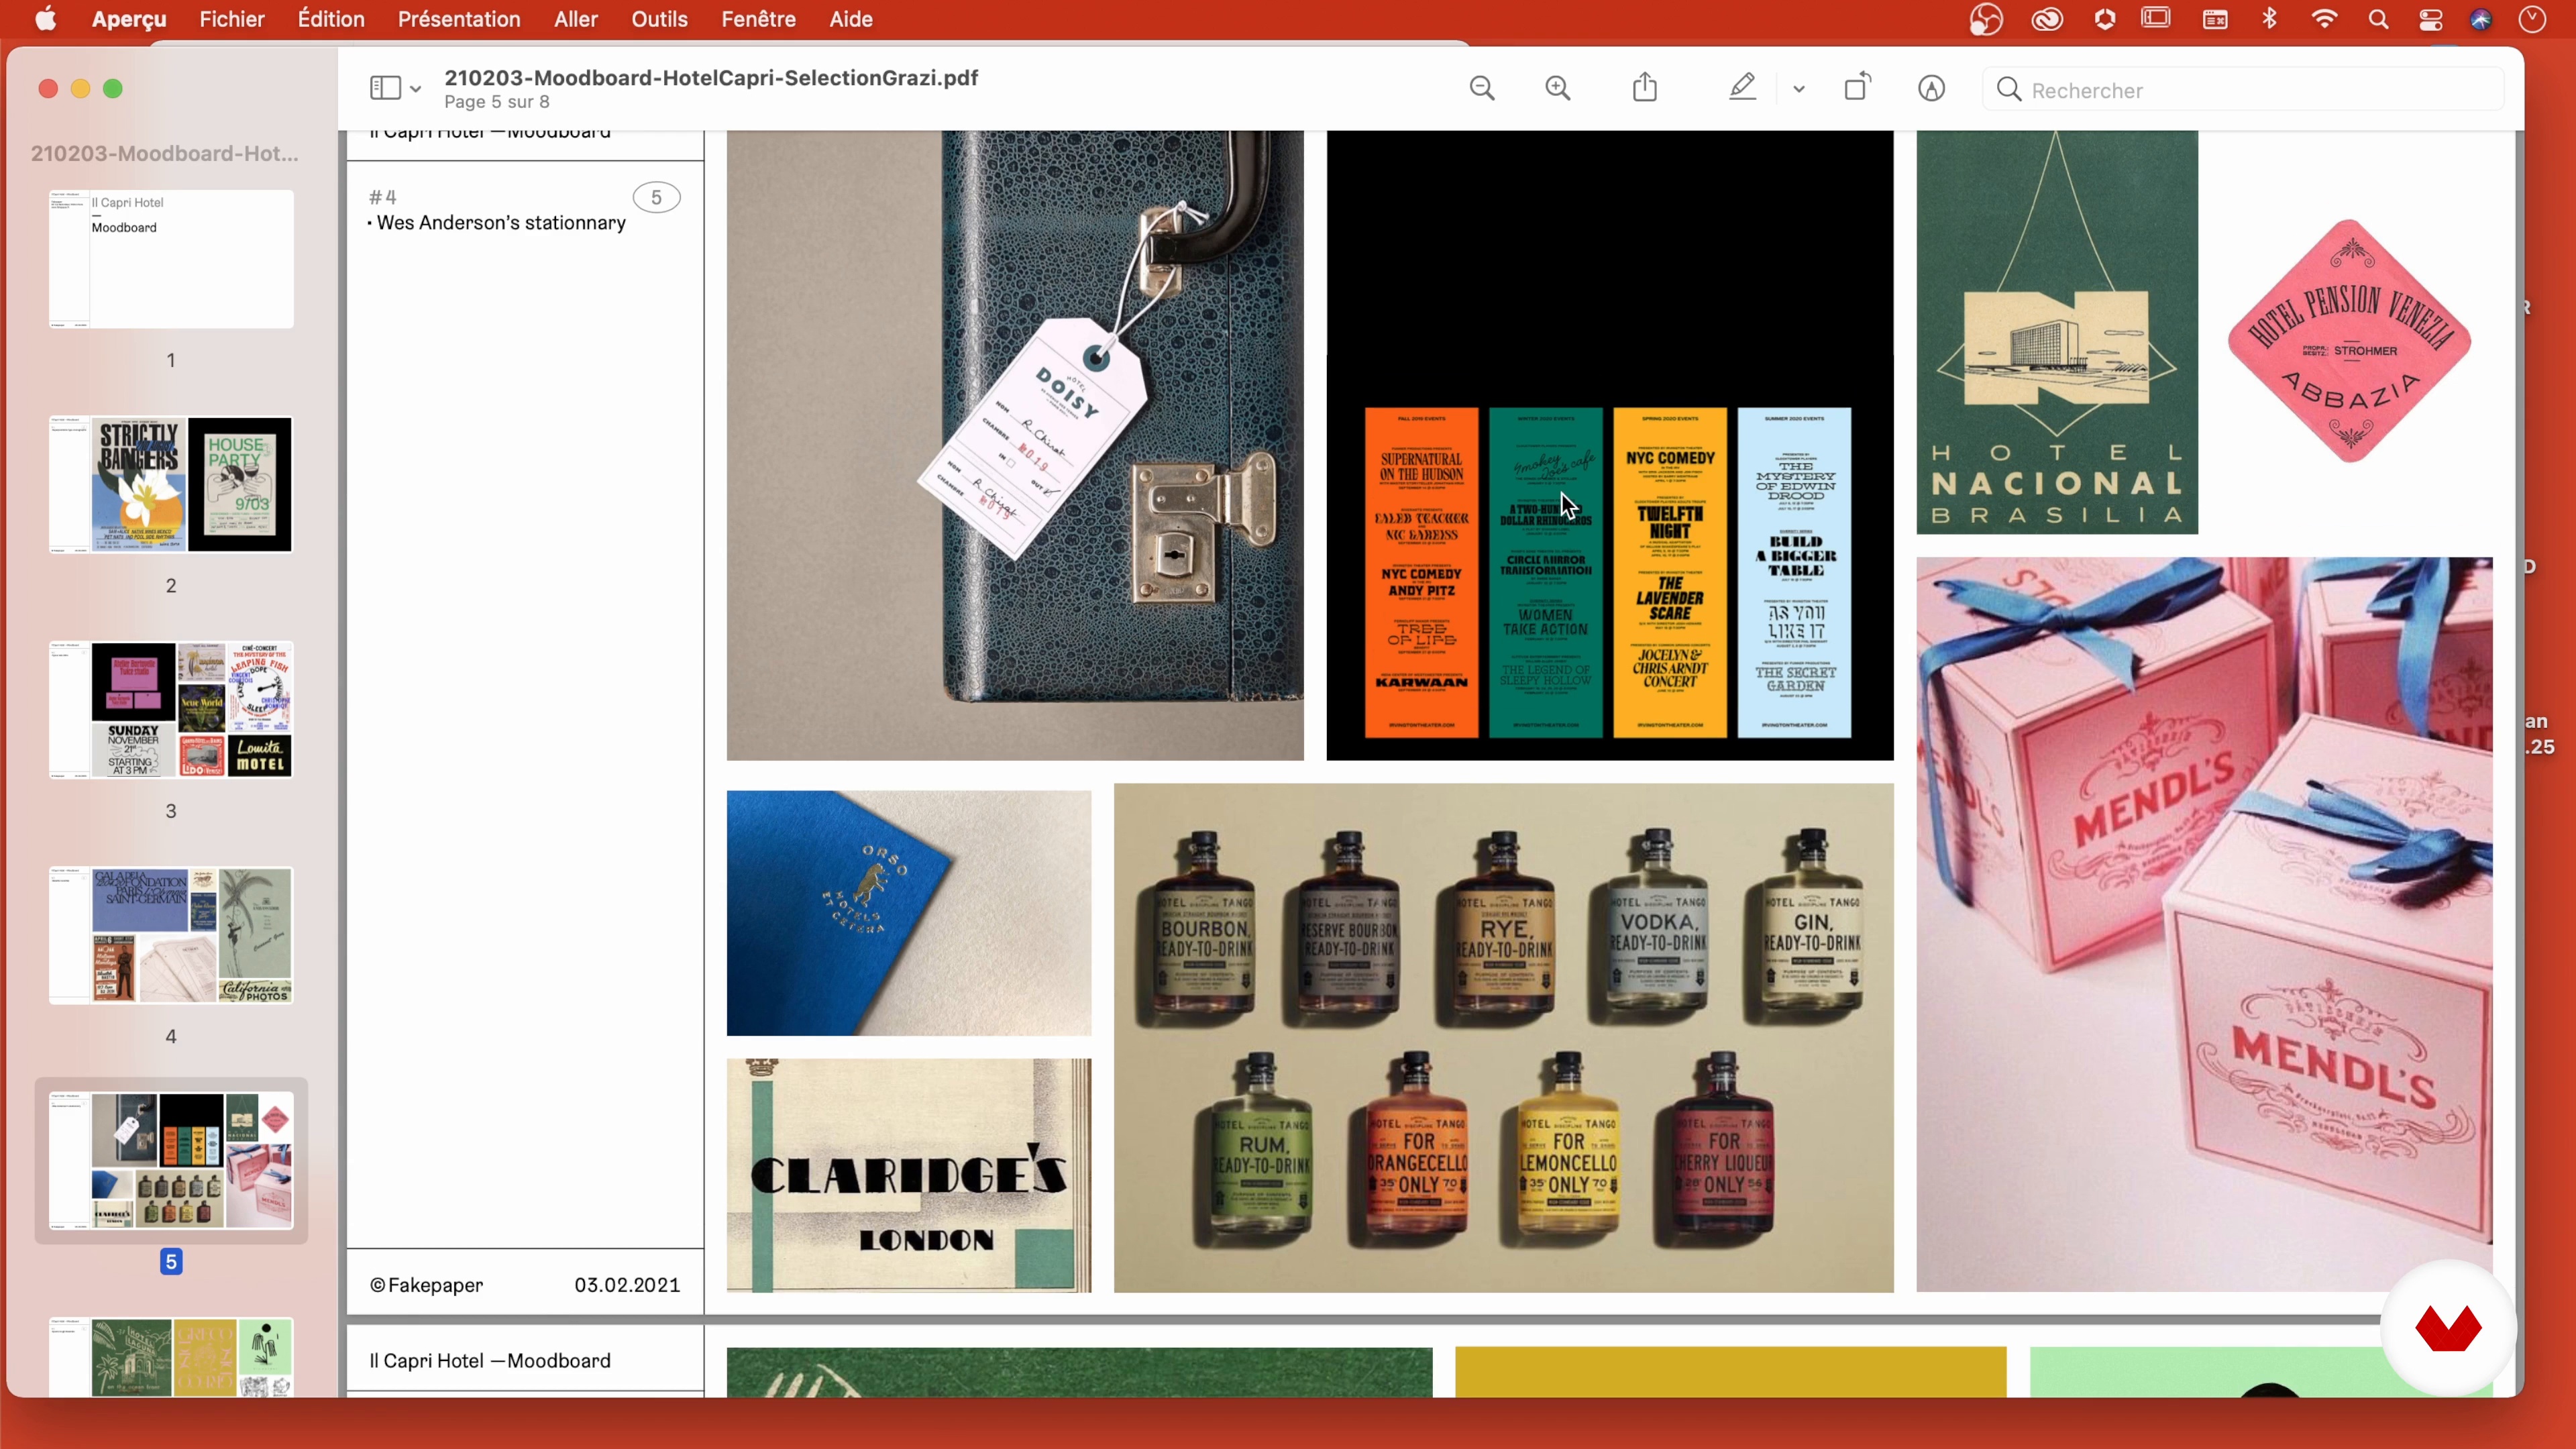The image size is (2576, 1449).
Task: Click the Mendl's pink boxes image
Action: [2204, 924]
